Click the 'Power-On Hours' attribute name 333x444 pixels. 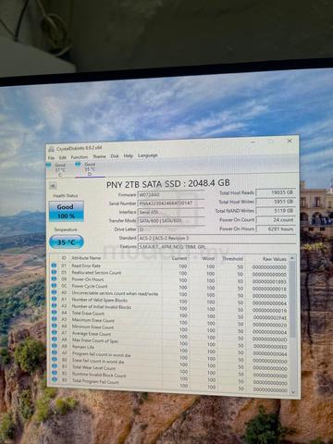pos(88,279)
